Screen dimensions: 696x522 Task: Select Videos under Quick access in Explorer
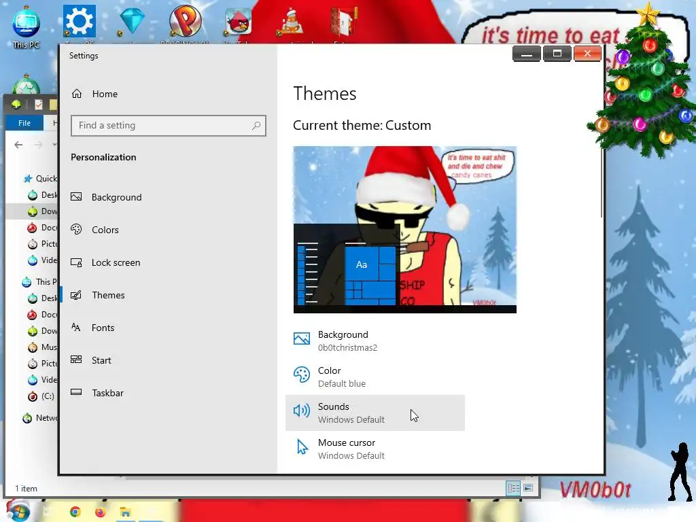(x=43, y=260)
